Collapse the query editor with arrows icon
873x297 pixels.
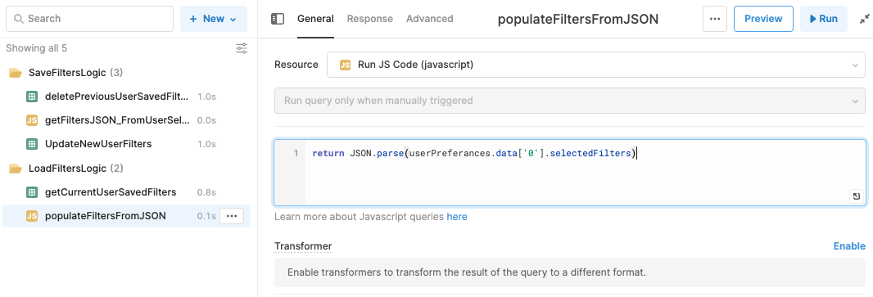864,19
